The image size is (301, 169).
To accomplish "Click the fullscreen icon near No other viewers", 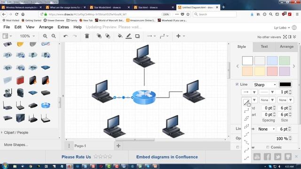I will coord(285,37).
